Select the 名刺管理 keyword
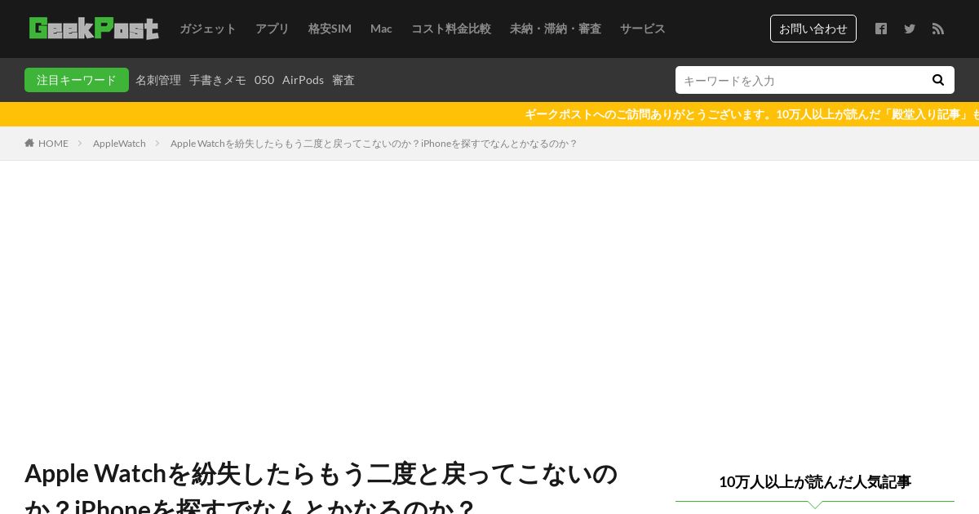979x514 pixels. coord(158,80)
